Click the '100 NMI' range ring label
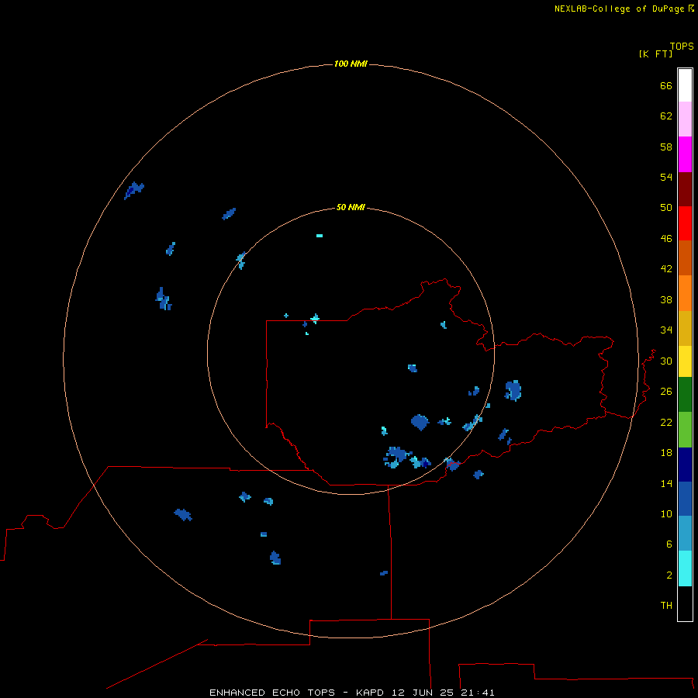Viewport: 698px width, 698px height. 351,64
